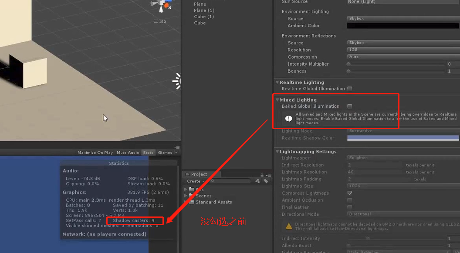460x253 pixels.
Task: Click the Mute Audio button
Action: pos(127,153)
